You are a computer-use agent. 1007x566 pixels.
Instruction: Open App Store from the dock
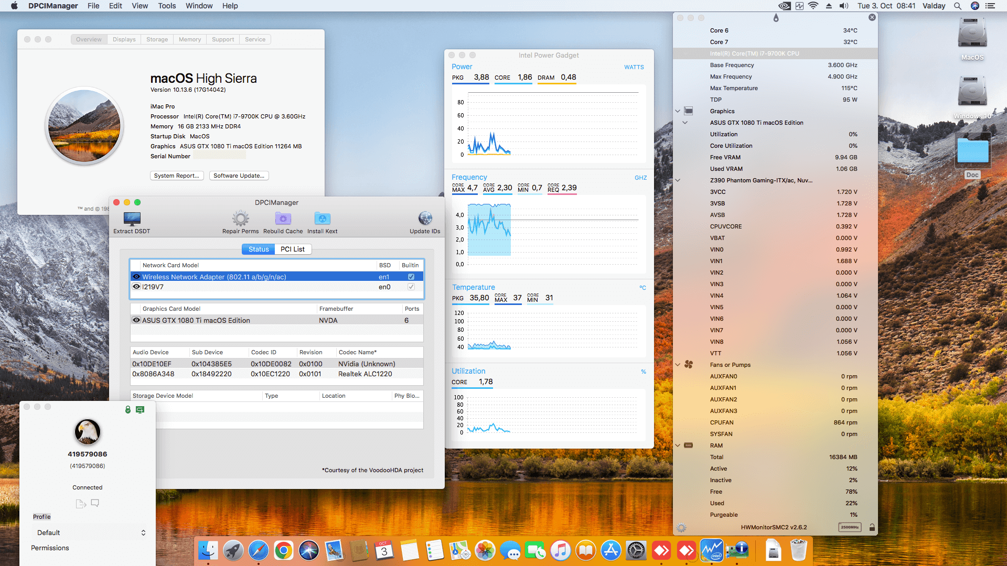[611, 550]
